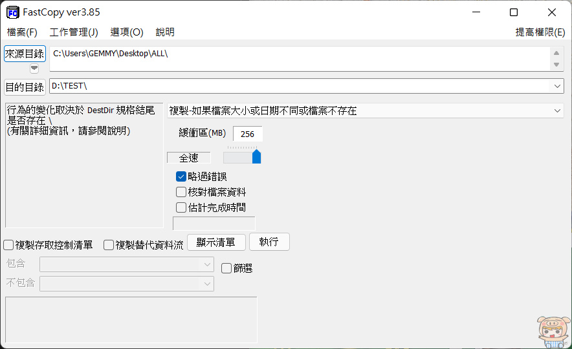The width and height of the screenshot is (572, 349).
Task: Open the 說明 menu
Action: point(165,32)
